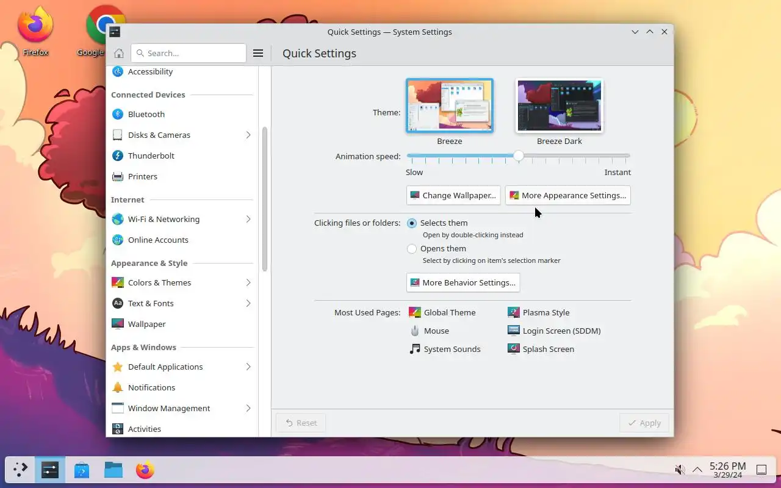Open the application launcher on taskbar
Screen dimensions: 781x488
[20, 470]
